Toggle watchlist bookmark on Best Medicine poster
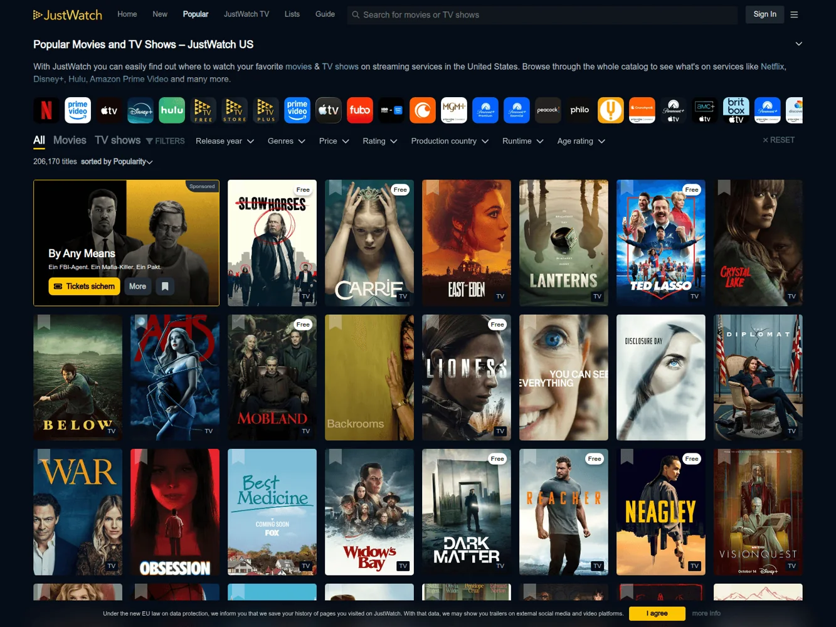Screen dimensions: 836x627 pos(238,456)
